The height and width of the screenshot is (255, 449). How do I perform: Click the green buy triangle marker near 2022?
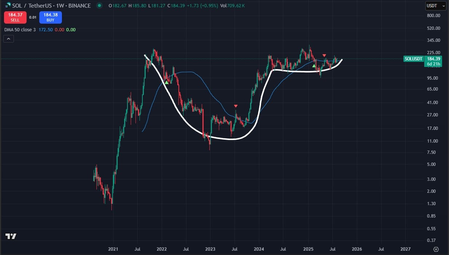(x=166, y=82)
